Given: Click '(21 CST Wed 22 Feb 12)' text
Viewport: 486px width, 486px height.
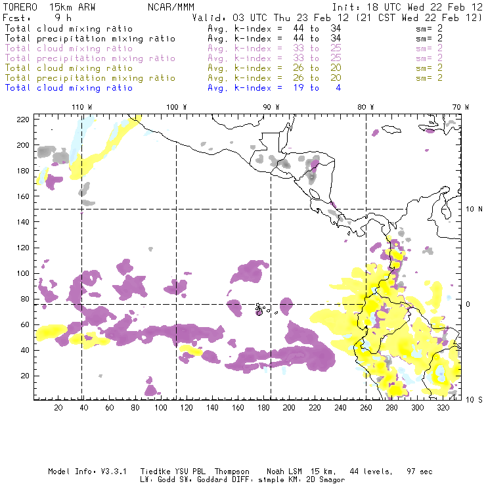Looking at the screenshot, I should (419, 18).
